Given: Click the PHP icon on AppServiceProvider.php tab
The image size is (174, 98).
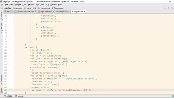Looking at the screenshot, I should 15,11.
